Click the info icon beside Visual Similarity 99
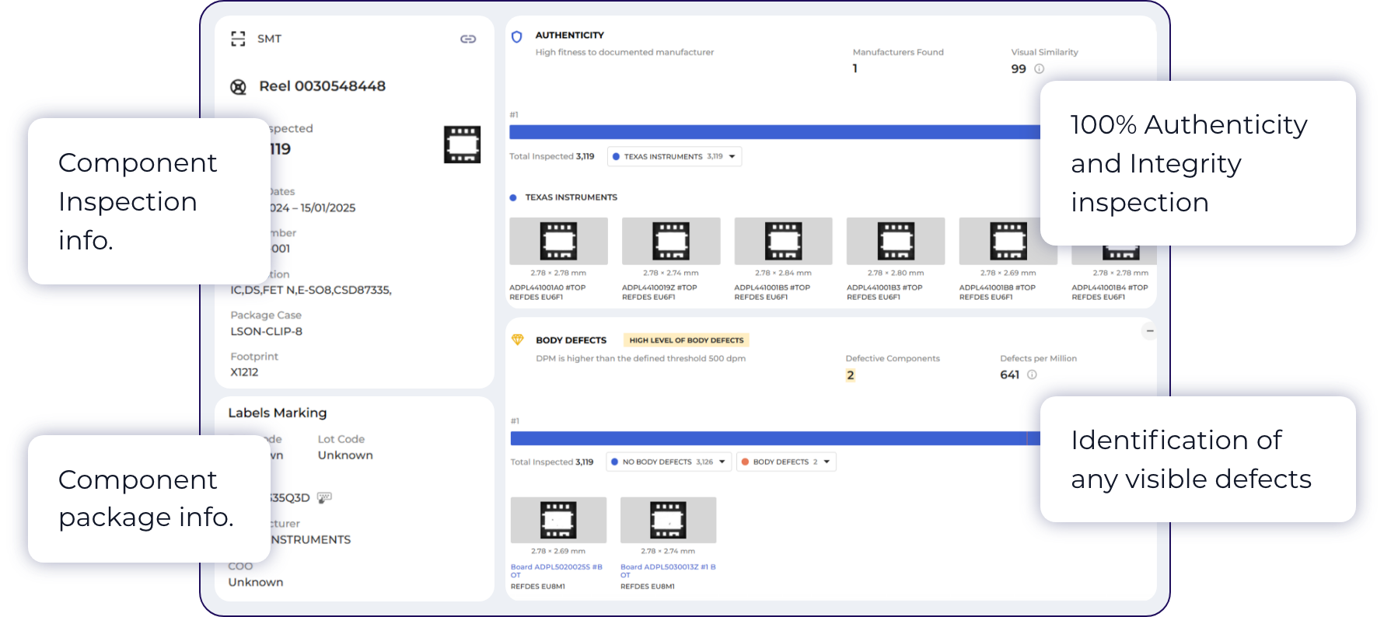1384x617 pixels. click(1039, 69)
